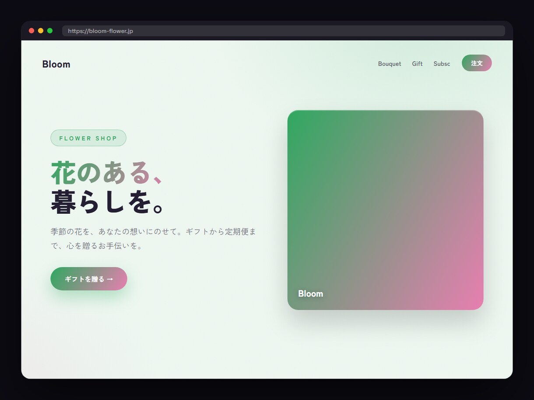Click the Bloom logo in header
The image size is (534, 400).
coord(56,64)
